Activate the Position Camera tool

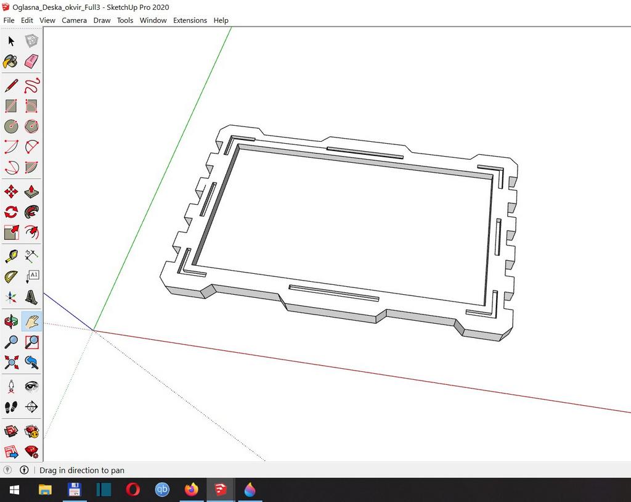[11, 387]
